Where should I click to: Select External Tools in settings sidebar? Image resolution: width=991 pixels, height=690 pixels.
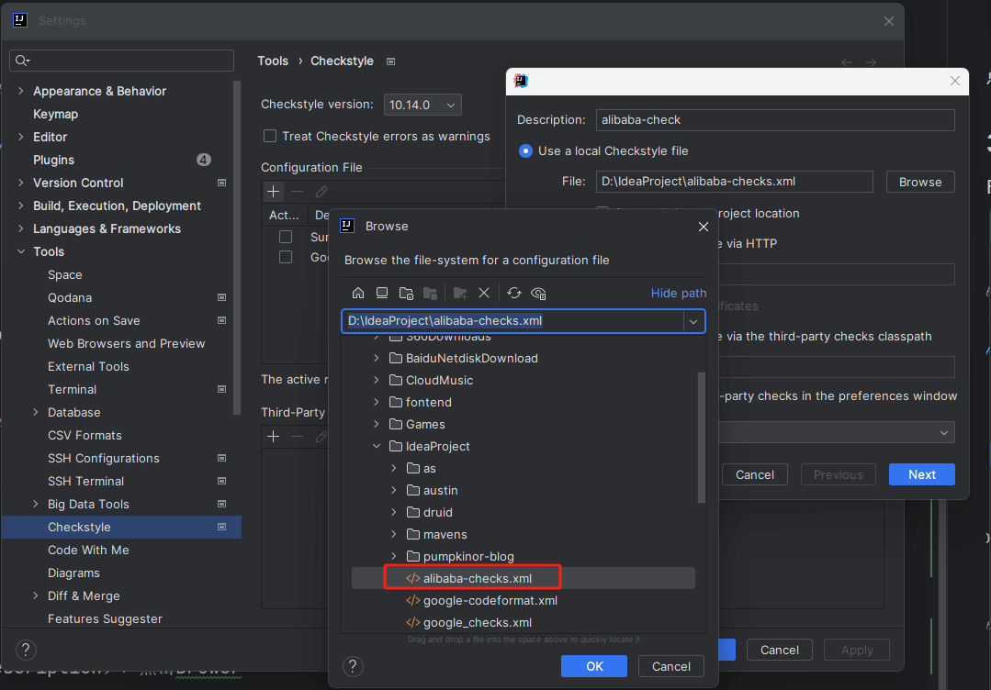(x=88, y=366)
